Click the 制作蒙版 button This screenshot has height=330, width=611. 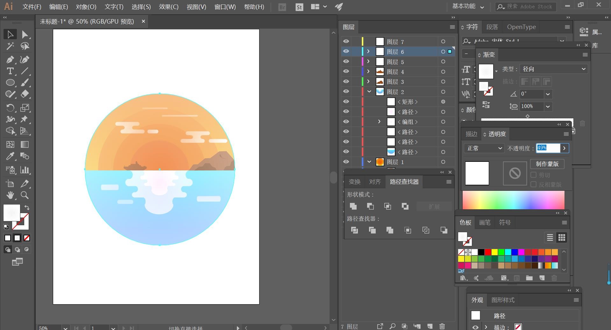click(547, 164)
